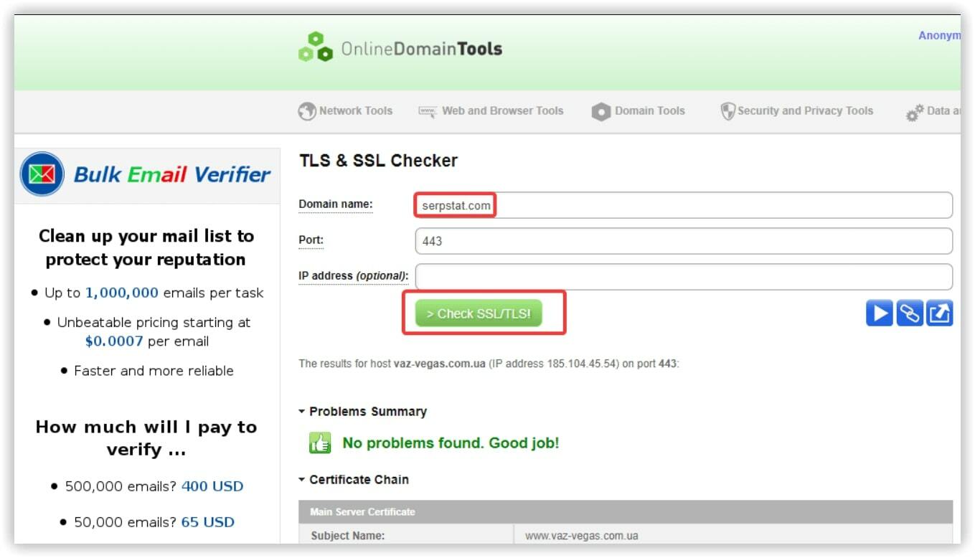Click the No problems found. Good job! text

451,443
